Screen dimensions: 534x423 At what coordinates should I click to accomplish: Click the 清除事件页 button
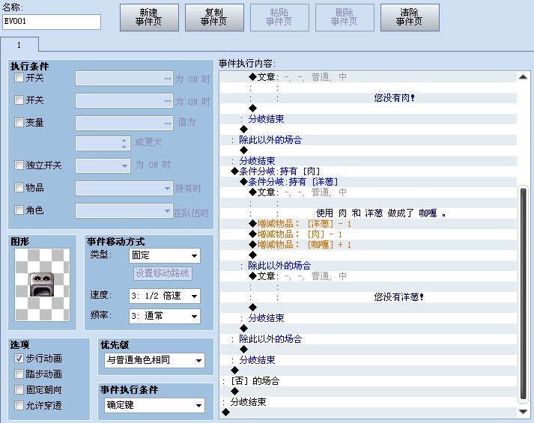pyautogui.click(x=410, y=17)
